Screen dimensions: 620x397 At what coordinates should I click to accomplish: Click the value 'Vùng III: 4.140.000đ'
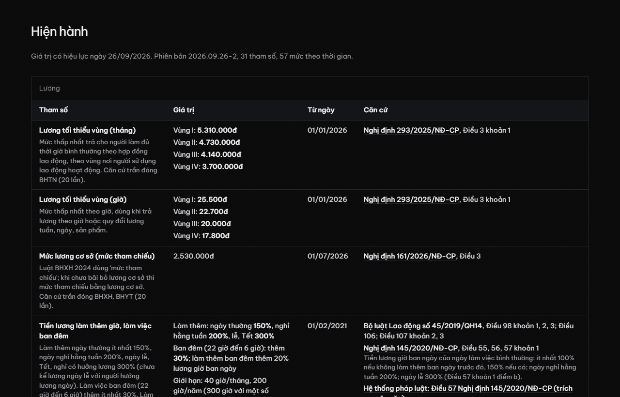207,154
